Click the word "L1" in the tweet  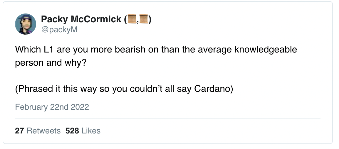pos(47,49)
